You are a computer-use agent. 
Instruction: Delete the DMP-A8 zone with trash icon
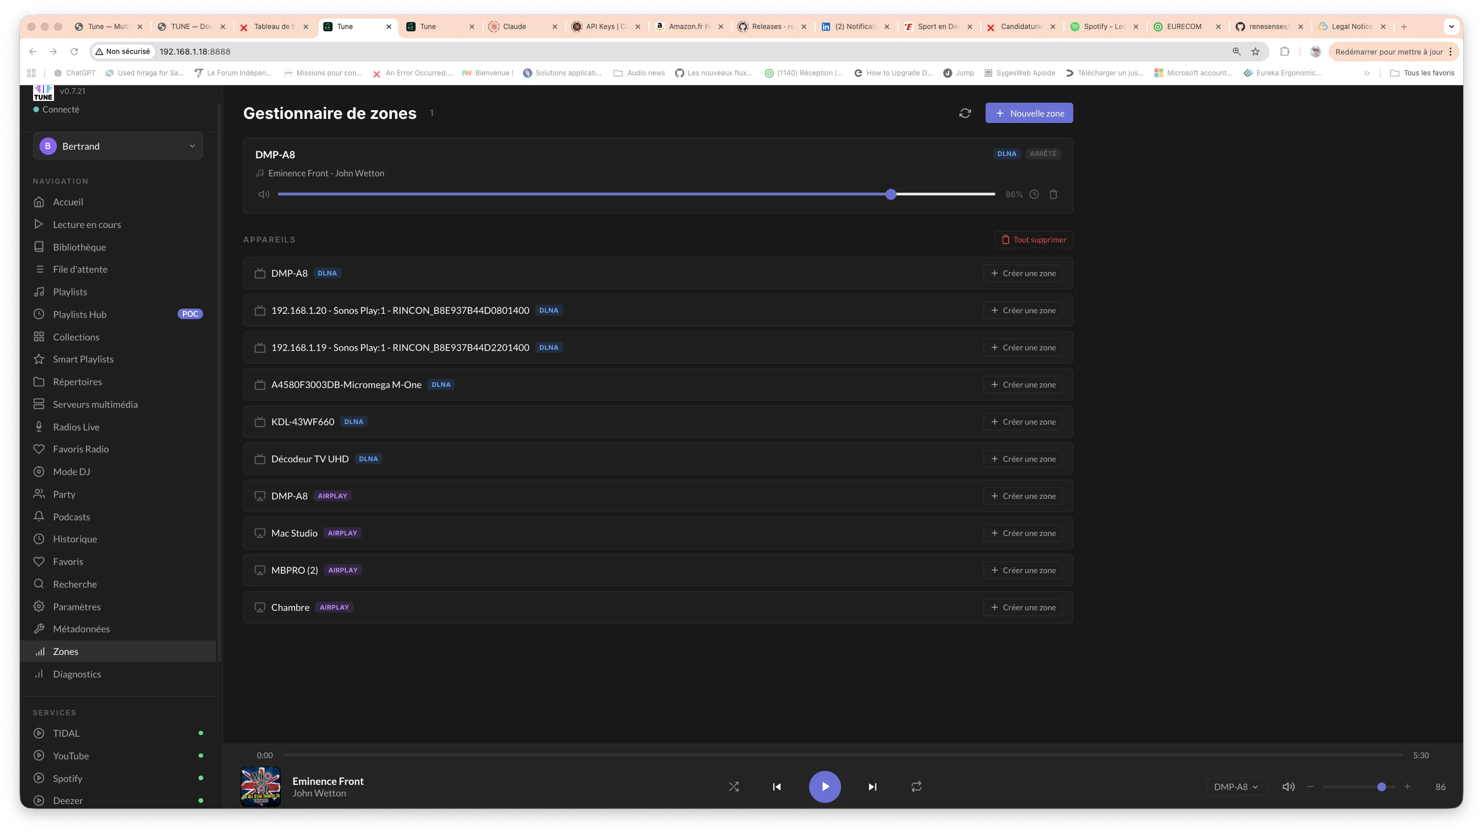[x=1053, y=194]
